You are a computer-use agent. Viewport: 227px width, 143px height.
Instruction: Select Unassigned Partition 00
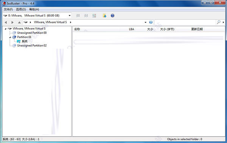[32, 33]
